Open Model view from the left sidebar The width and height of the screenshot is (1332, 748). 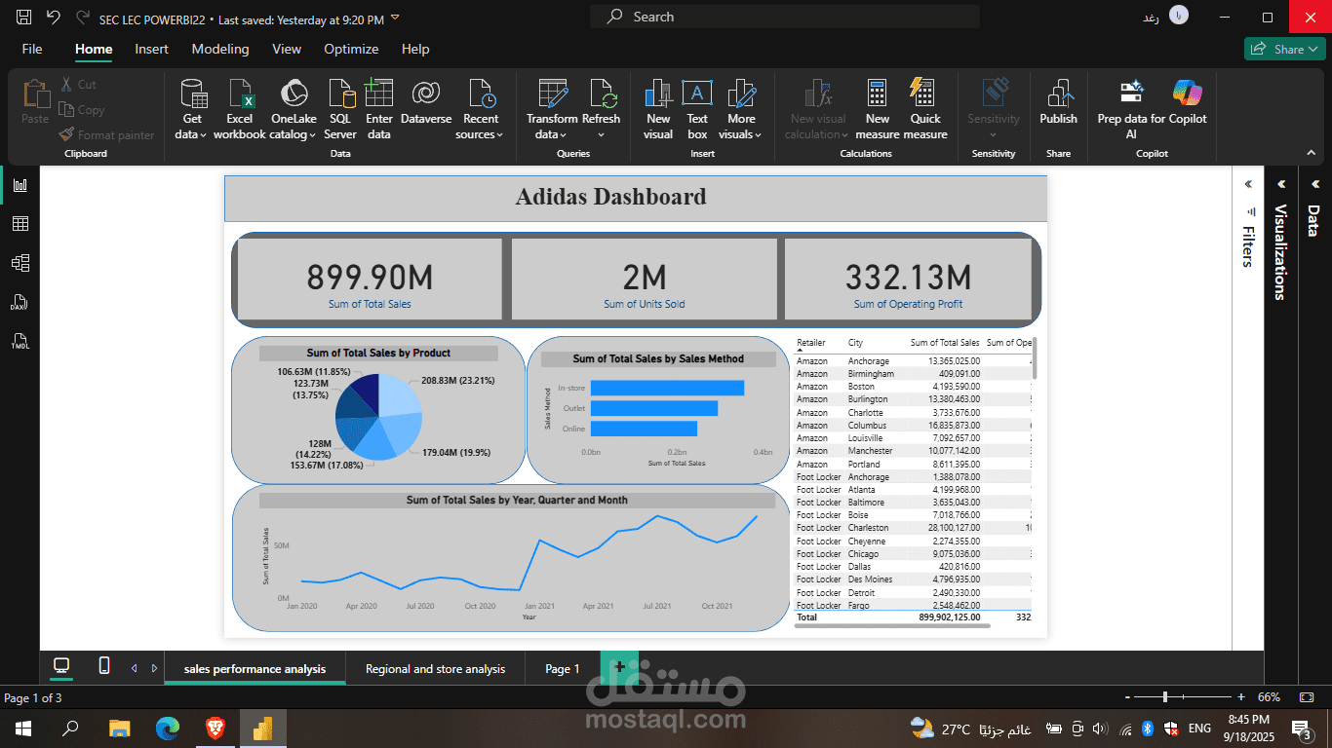[x=21, y=262]
